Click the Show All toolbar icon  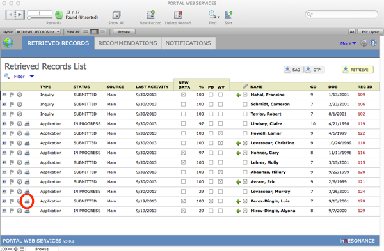[116, 15]
